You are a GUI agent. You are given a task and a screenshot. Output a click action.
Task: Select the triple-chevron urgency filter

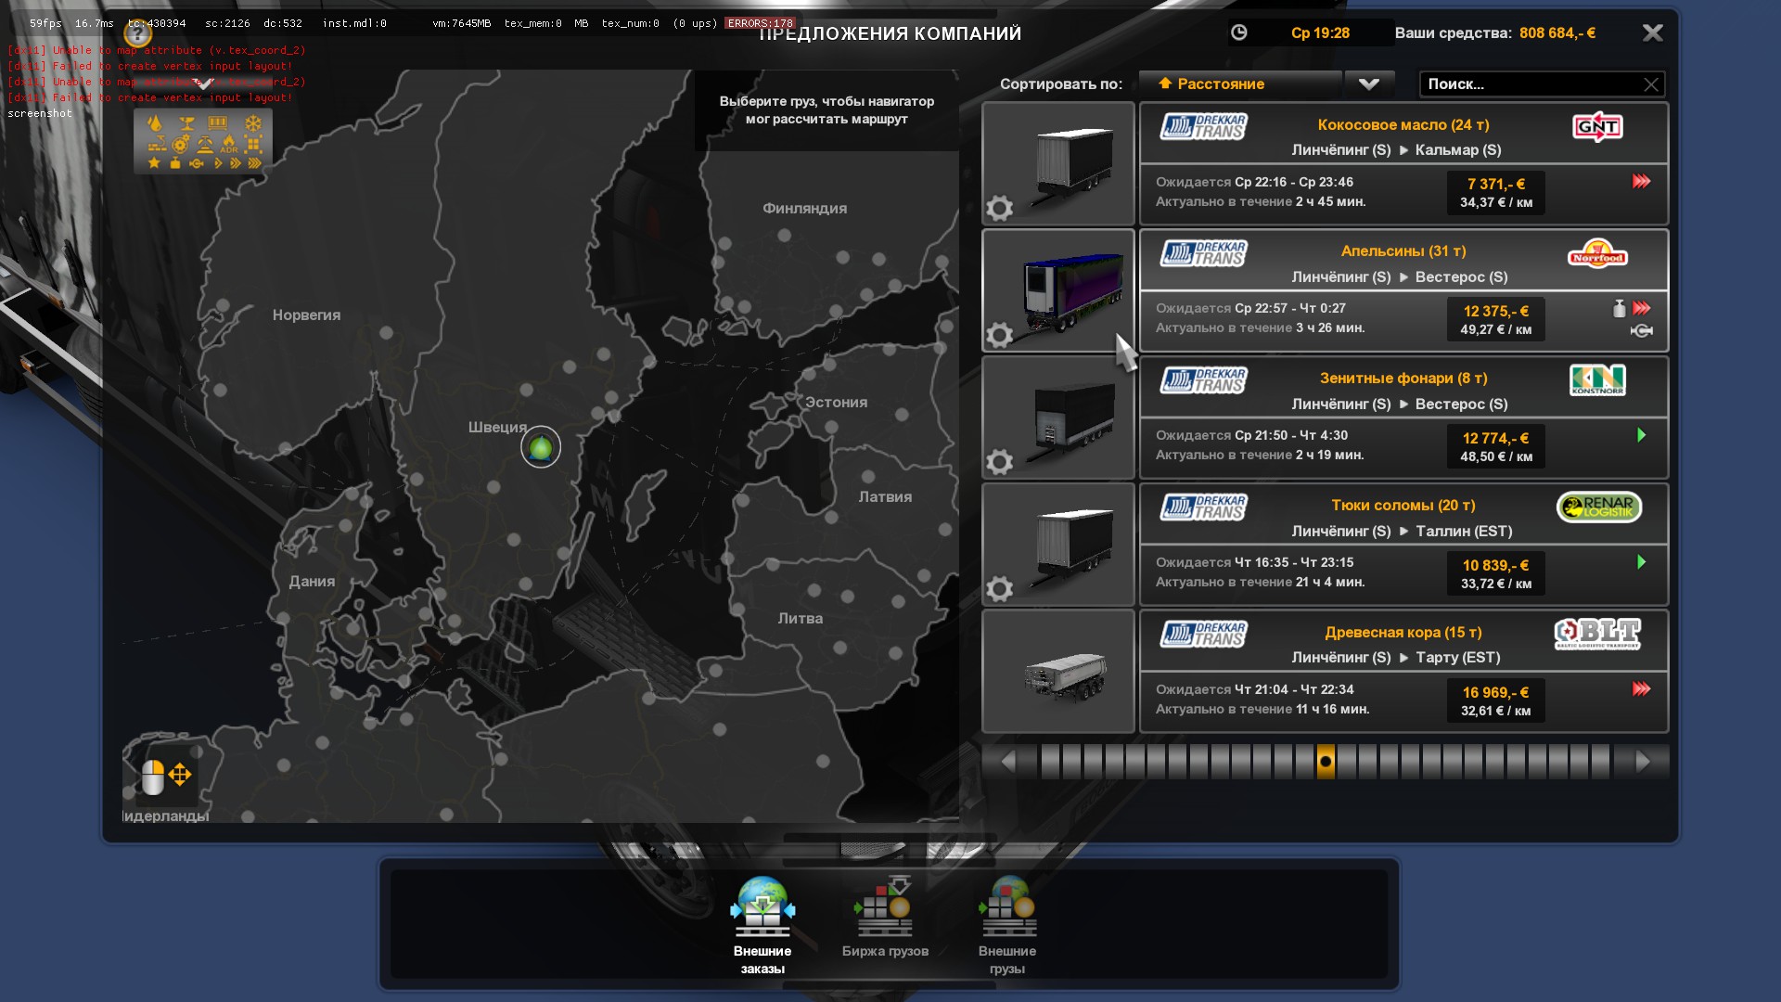254,163
